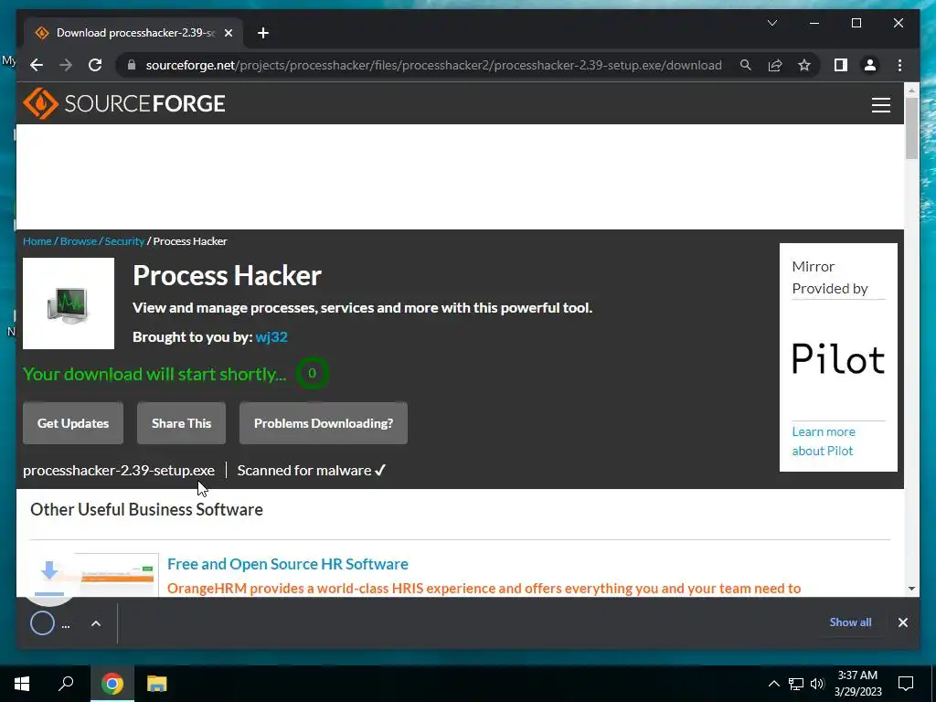936x702 pixels.
Task: Share this page via address bar icon
Action: point(775,65)
